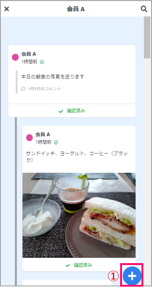Viewport: 152px width, 290px height.
Task: Click the 会員 A header title
Action: coord(76,9)
